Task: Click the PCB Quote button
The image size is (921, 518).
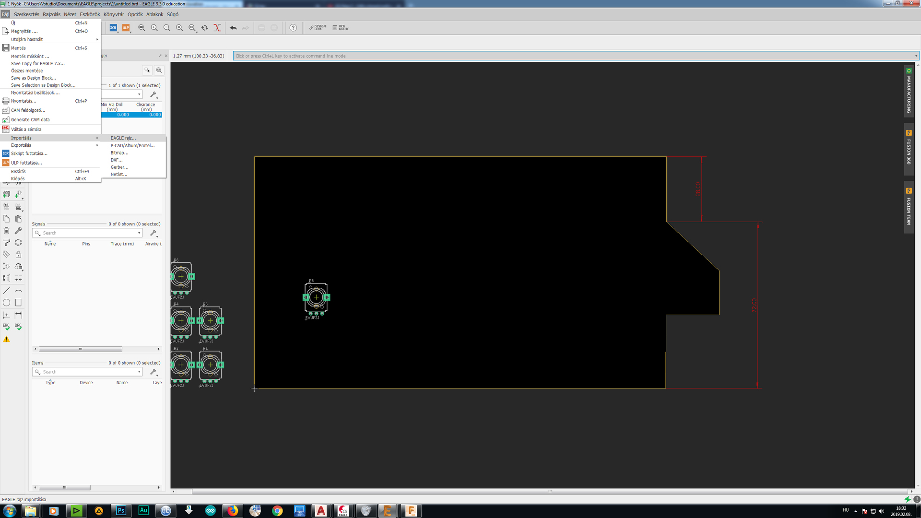Action: tap(341, 28)
